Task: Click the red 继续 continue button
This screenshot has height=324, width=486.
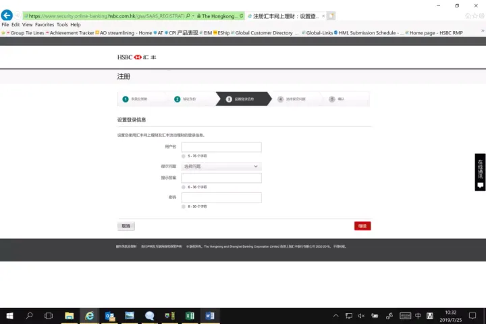Action: coord(362,226)
